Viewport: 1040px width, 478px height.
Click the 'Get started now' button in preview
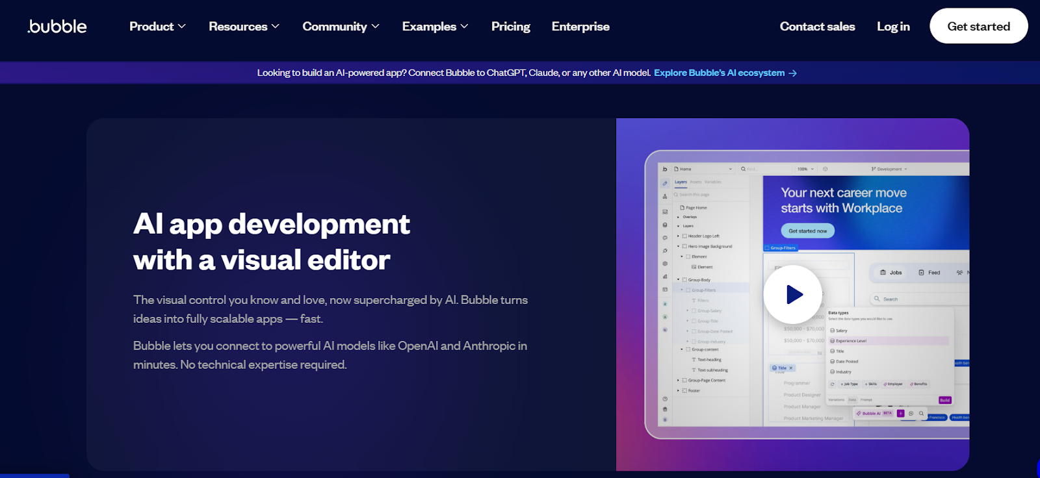[807, 231]
